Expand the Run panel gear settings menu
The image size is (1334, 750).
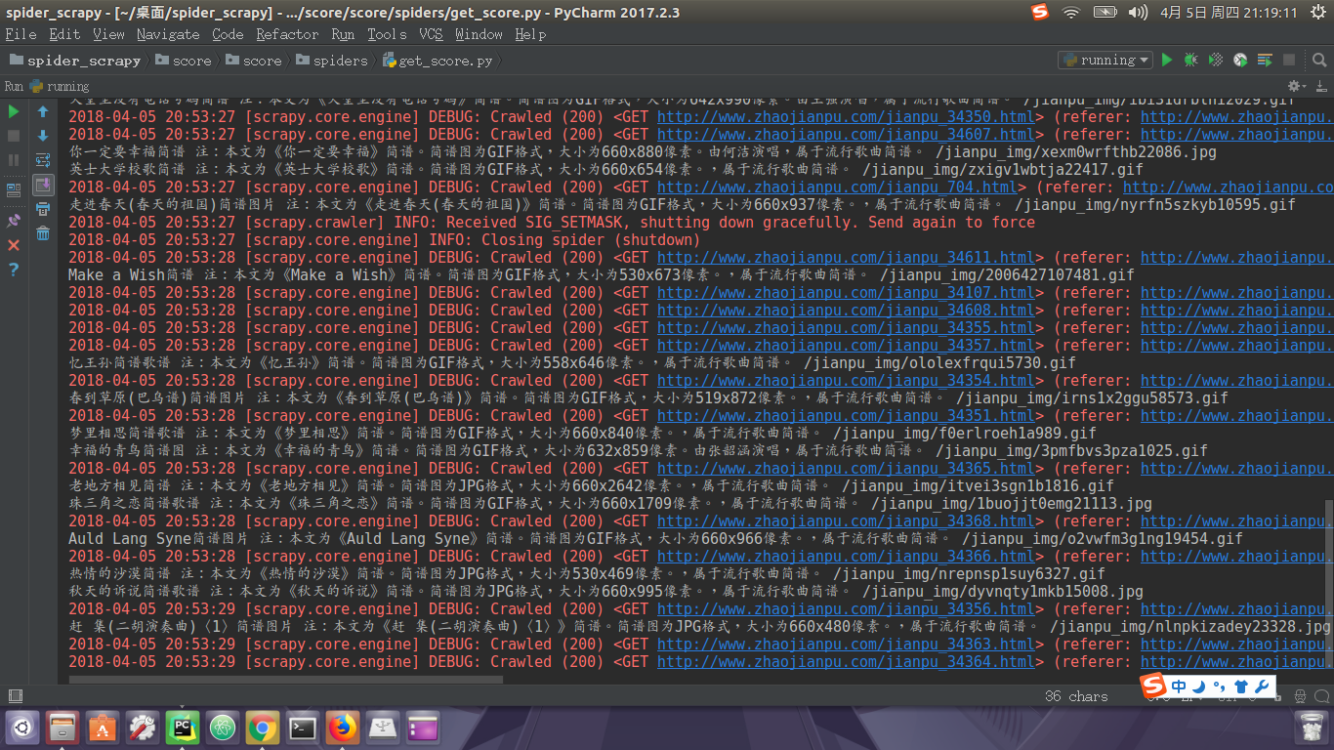1296,87
